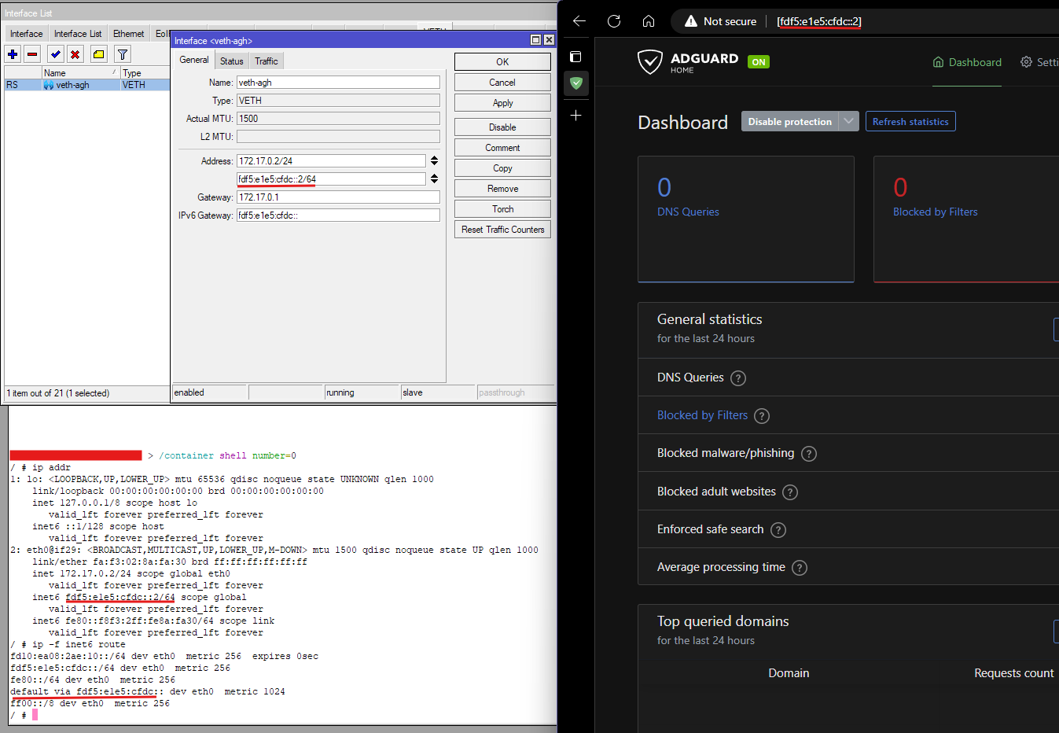Click the yellow comment note icon
The height and width of the screenshot is (733, 1059).
(x=98, y=54)
